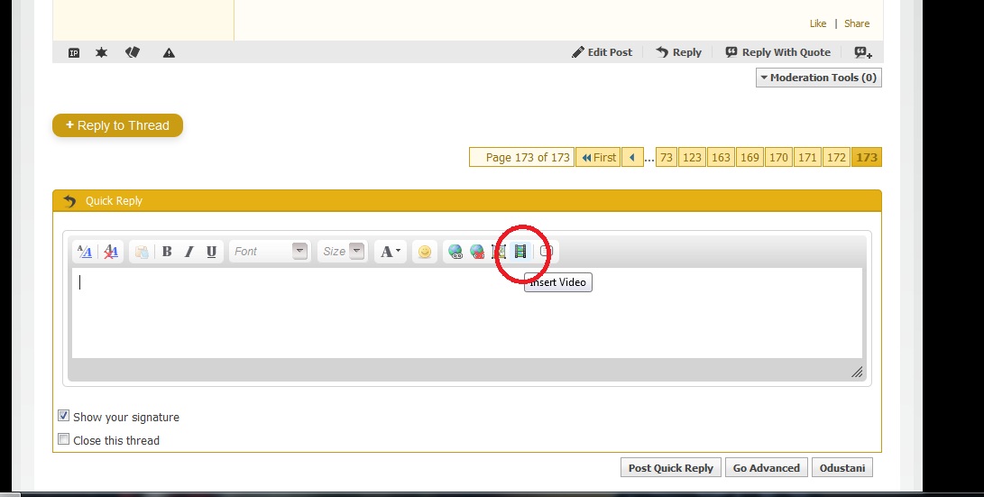Screen dimensions: 984x497
Task: Open the text color picker arrow
Action: [x=399, y=252]
